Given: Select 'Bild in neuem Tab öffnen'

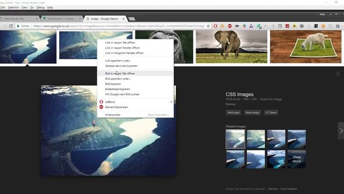Looking at the screenshot, I should [x=135, y=73].
